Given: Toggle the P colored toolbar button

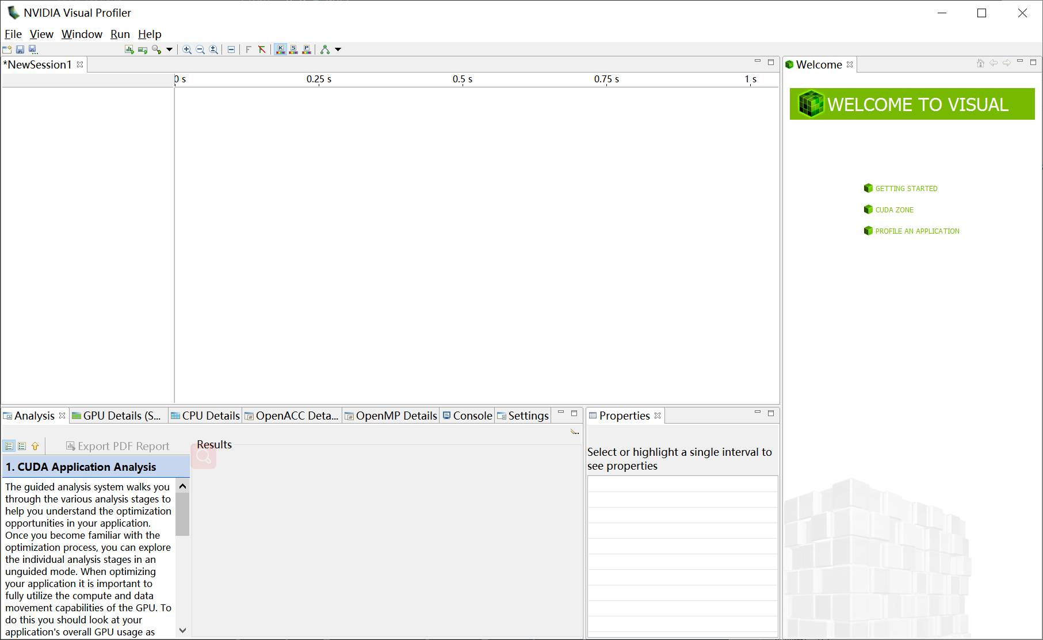Looking at the screenshot, I should [x=307, y=49].
